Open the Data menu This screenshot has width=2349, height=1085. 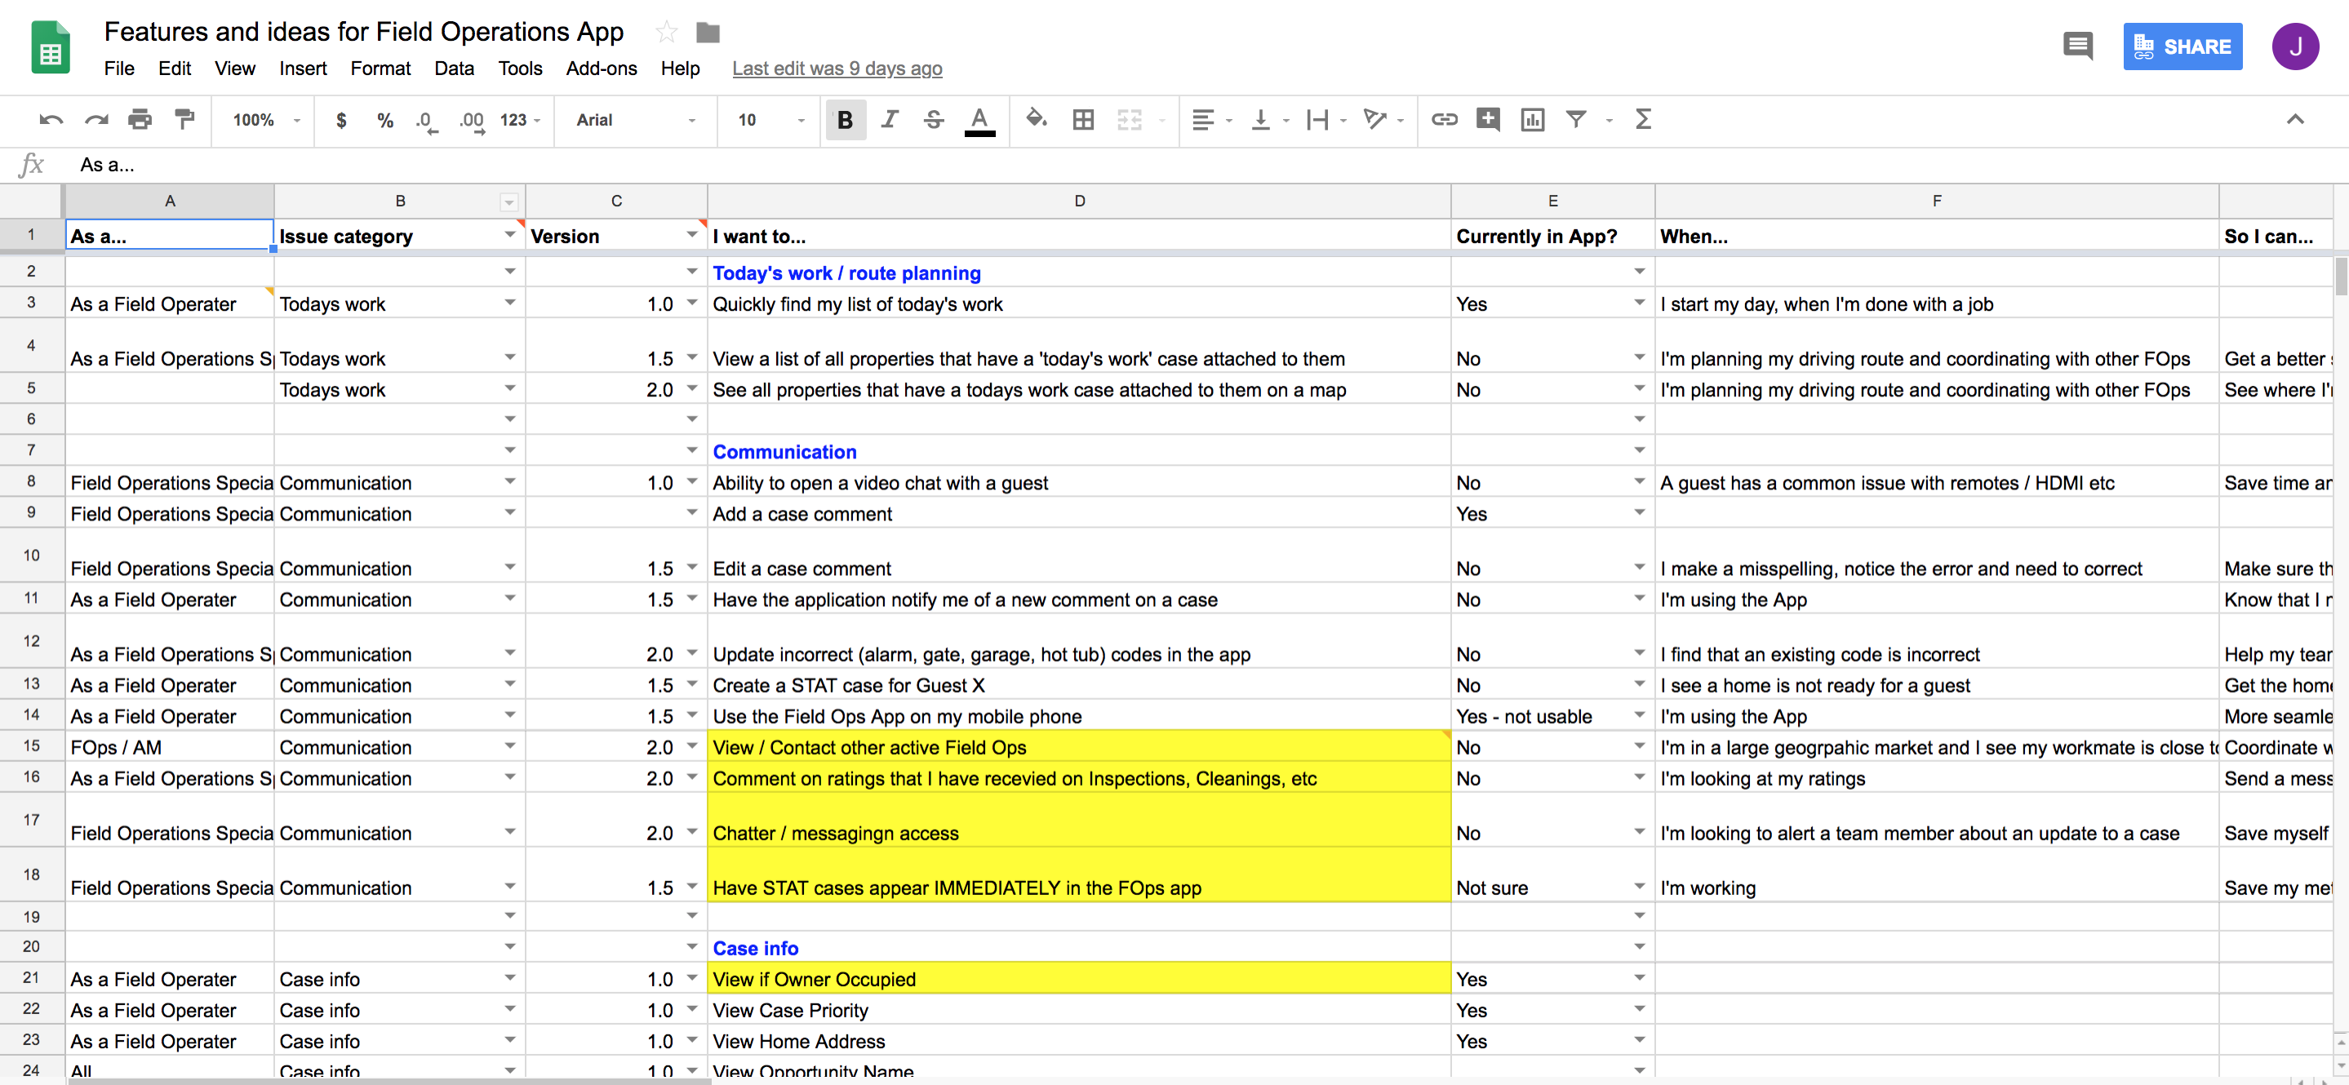pos(454,69)
